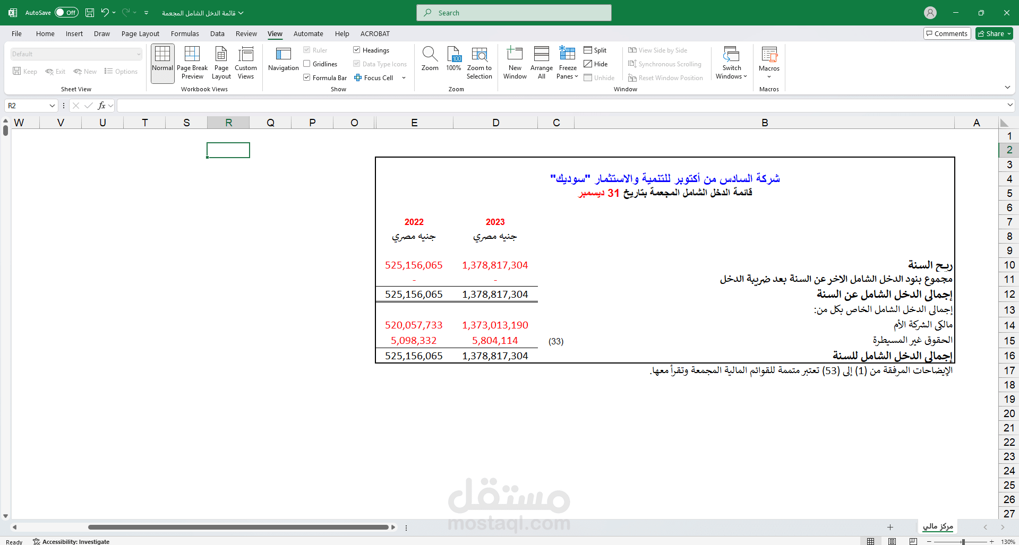Viewport: 1019px width, 545px height.
Task: Select column R header
Action: [228, 123]
